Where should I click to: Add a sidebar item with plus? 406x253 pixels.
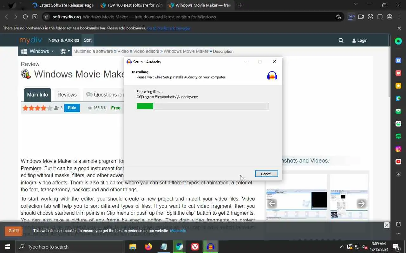(x=398, y=174)
